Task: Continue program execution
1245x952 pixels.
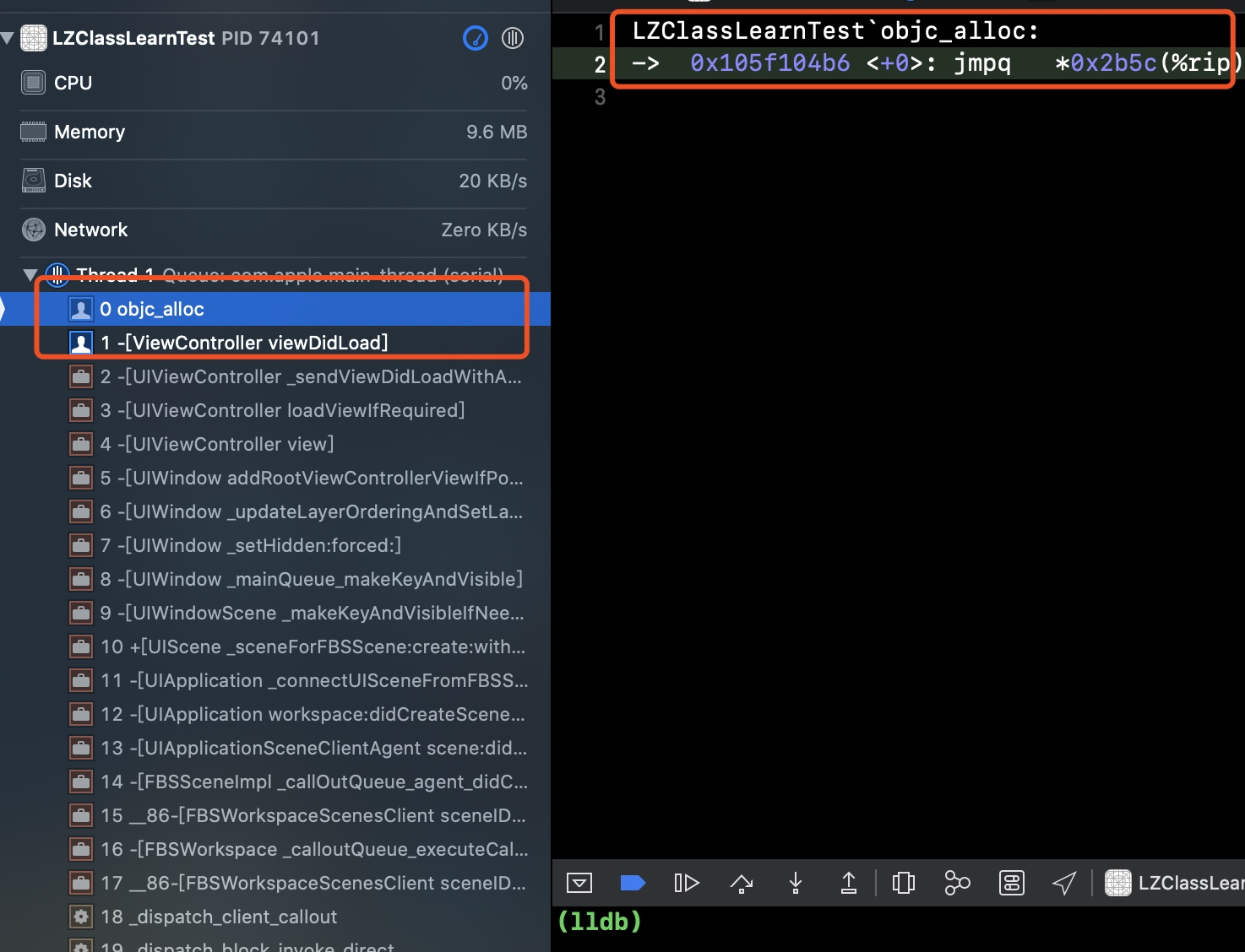Action: tap(687, 883)
